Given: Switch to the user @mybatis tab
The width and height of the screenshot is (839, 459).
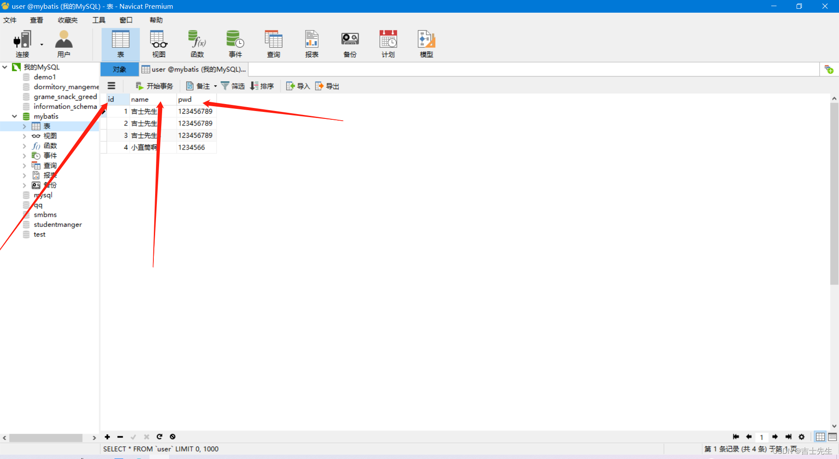Looking at the screenshot, I should click(x=194, y=70).
